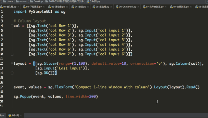Close the 04-按钮.py tab
208x118 pixels.
(x=88, y=7)
